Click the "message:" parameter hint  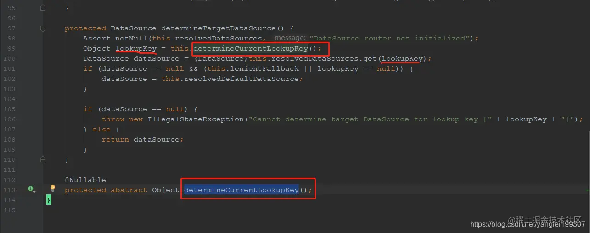pos(290,38)
